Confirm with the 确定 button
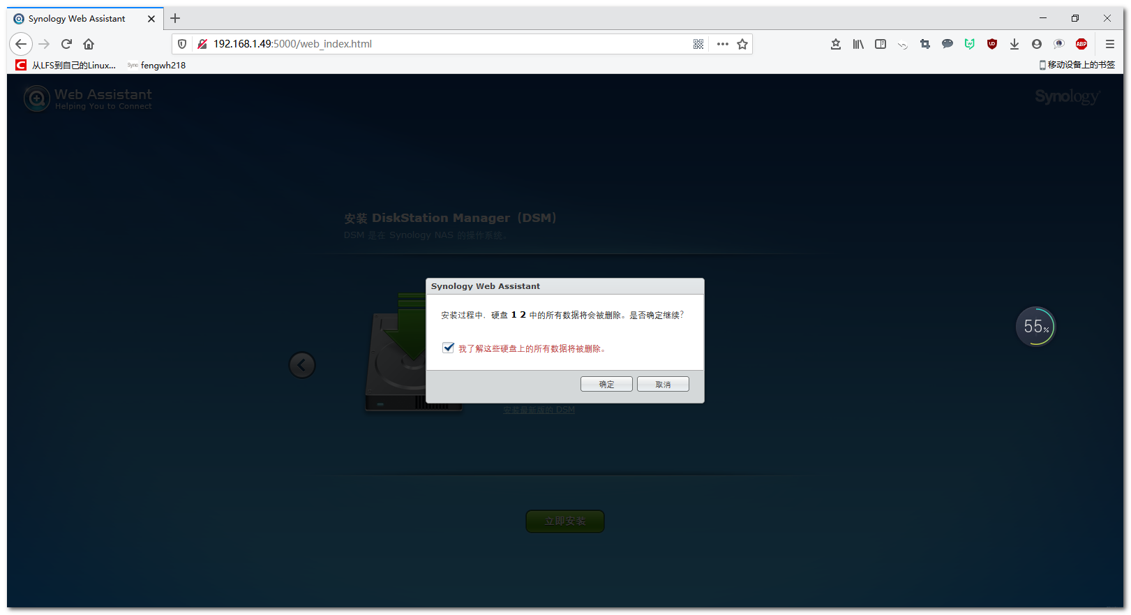 coord(606,384)
